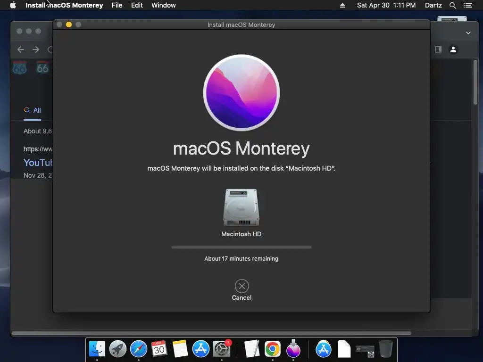Open the browser profile avatar icon
The image size is (483, 362).
point(453,49)
